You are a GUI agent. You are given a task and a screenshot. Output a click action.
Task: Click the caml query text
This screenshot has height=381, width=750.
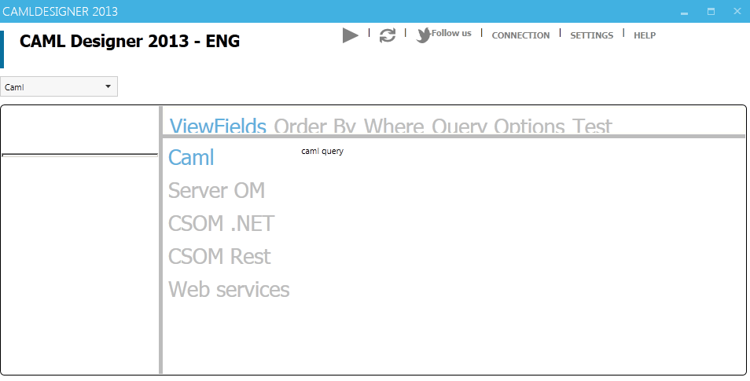[x=322, y=151]
